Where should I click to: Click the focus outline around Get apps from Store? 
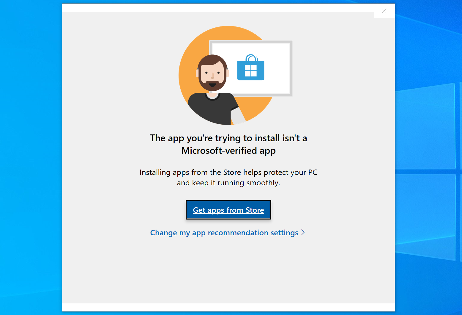tap(228, 201)
